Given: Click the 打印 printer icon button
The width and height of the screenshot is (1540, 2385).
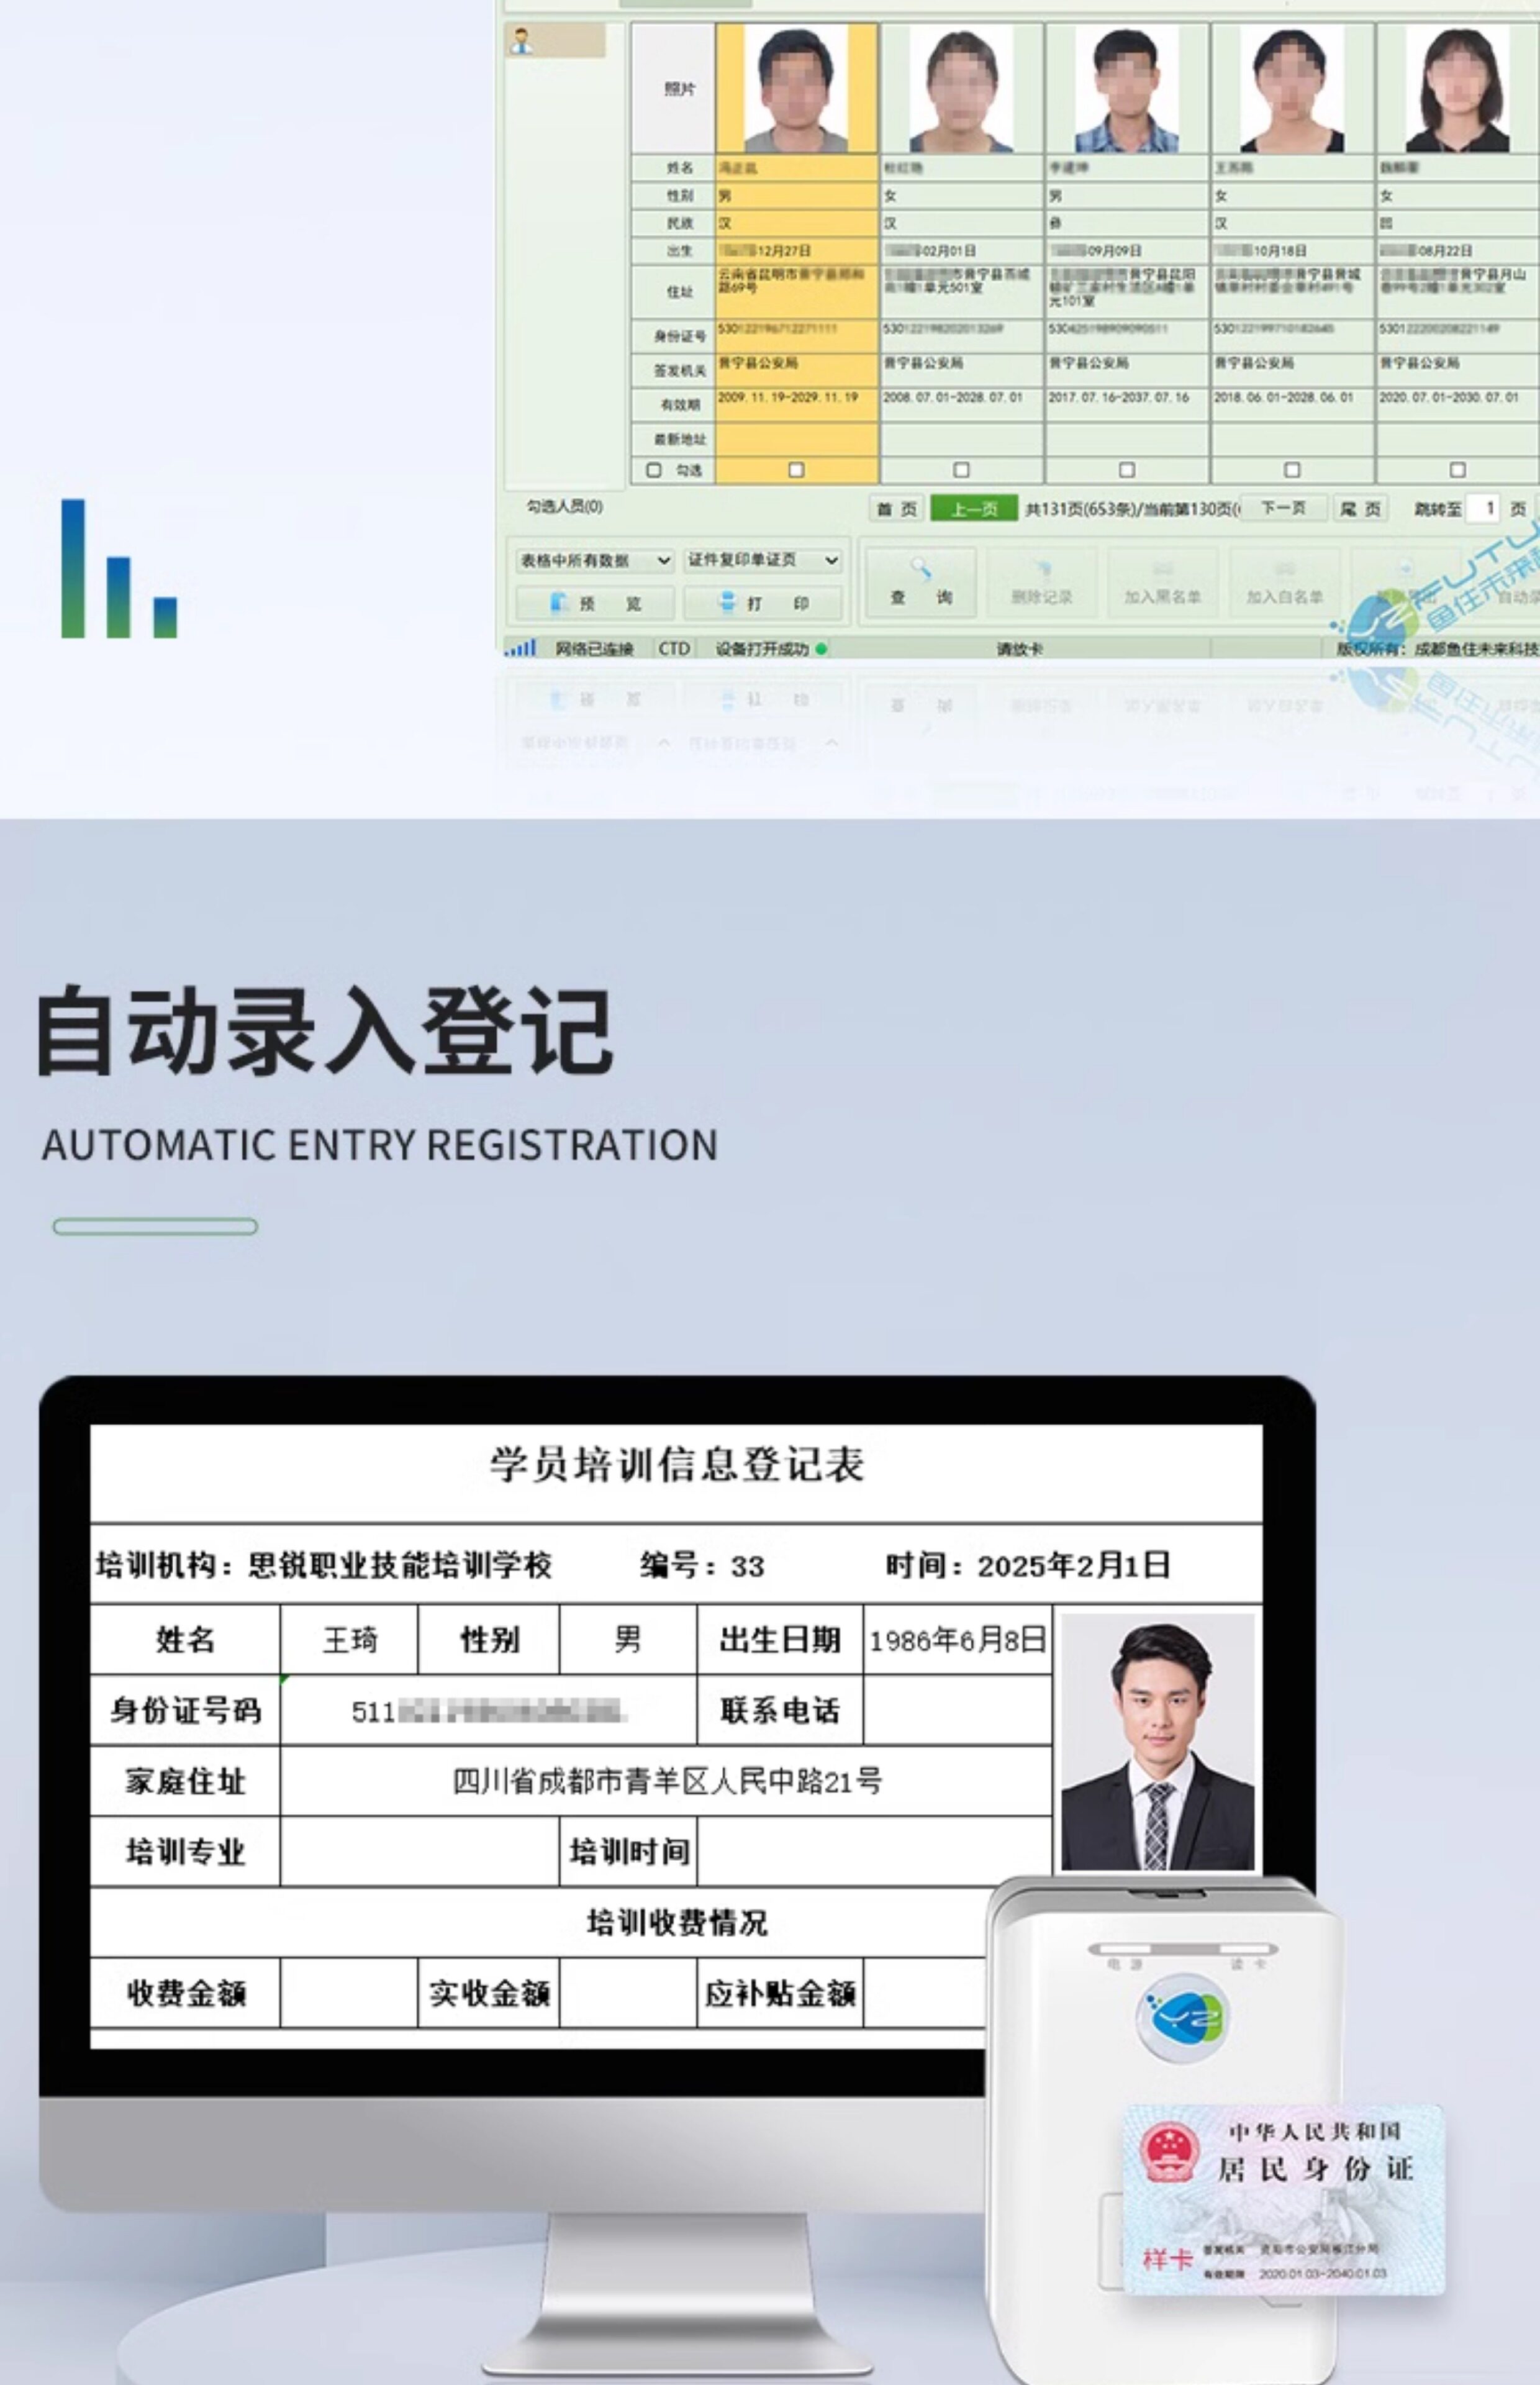Looking at the screenshot, I should coord(728,602).
